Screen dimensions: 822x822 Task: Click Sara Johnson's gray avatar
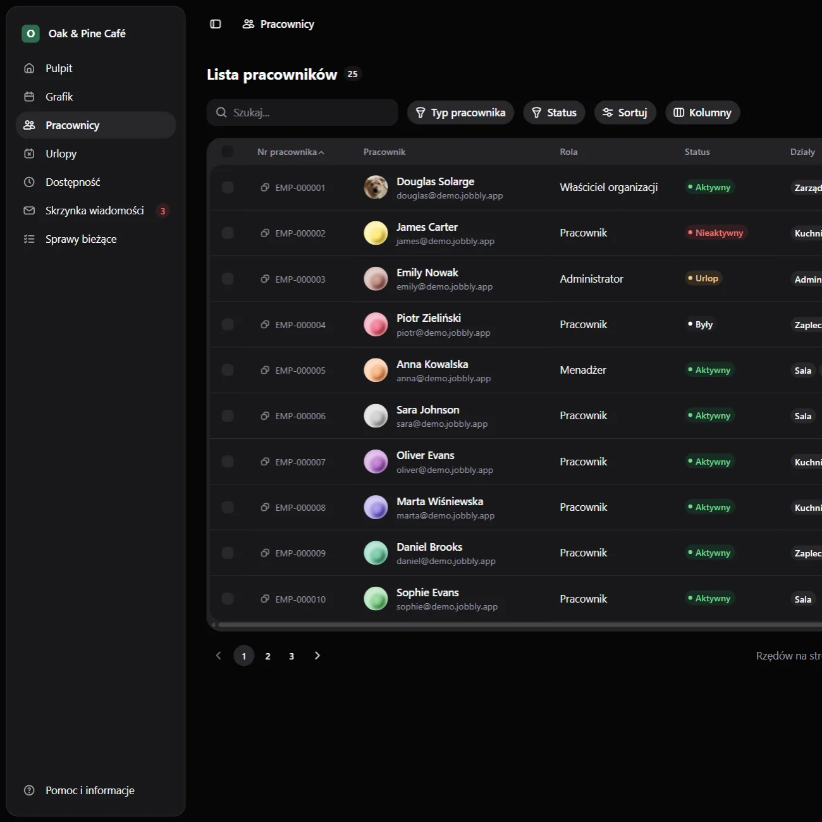[376, 415]
